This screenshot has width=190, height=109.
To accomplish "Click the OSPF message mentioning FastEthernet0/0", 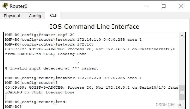I will pyautogui.click(x=90, y=52).
